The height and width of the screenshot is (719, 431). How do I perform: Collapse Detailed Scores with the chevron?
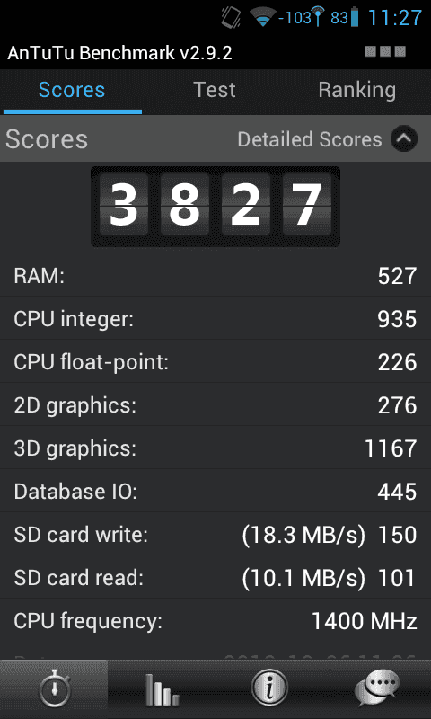(x=404, y=139)
